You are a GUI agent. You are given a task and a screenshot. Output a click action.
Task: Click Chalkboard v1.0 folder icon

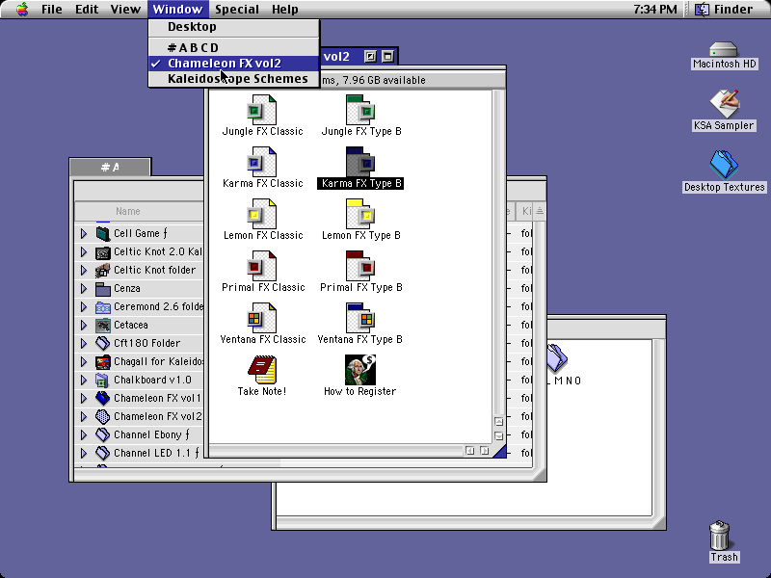click(102, 381)
